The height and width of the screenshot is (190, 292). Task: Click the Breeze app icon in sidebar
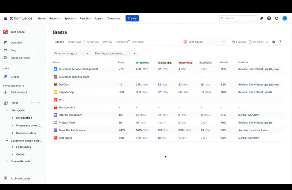[5, 77]
